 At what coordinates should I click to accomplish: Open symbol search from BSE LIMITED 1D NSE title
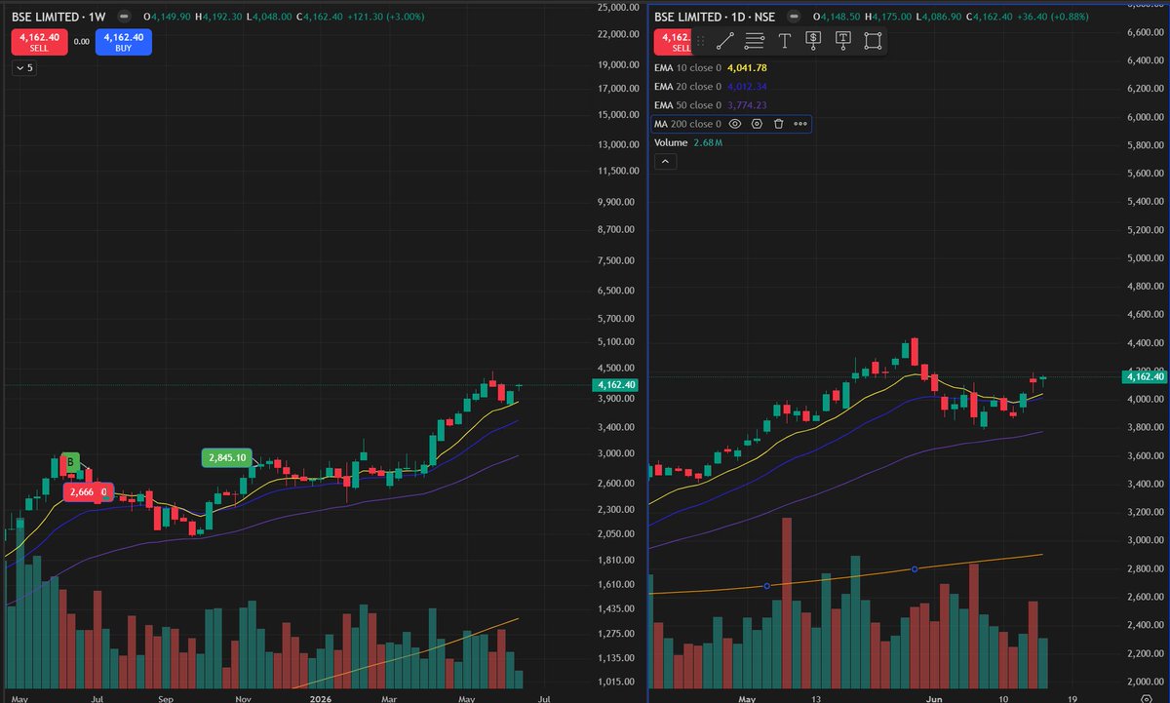pyautogui.click(x=714, y=18)
